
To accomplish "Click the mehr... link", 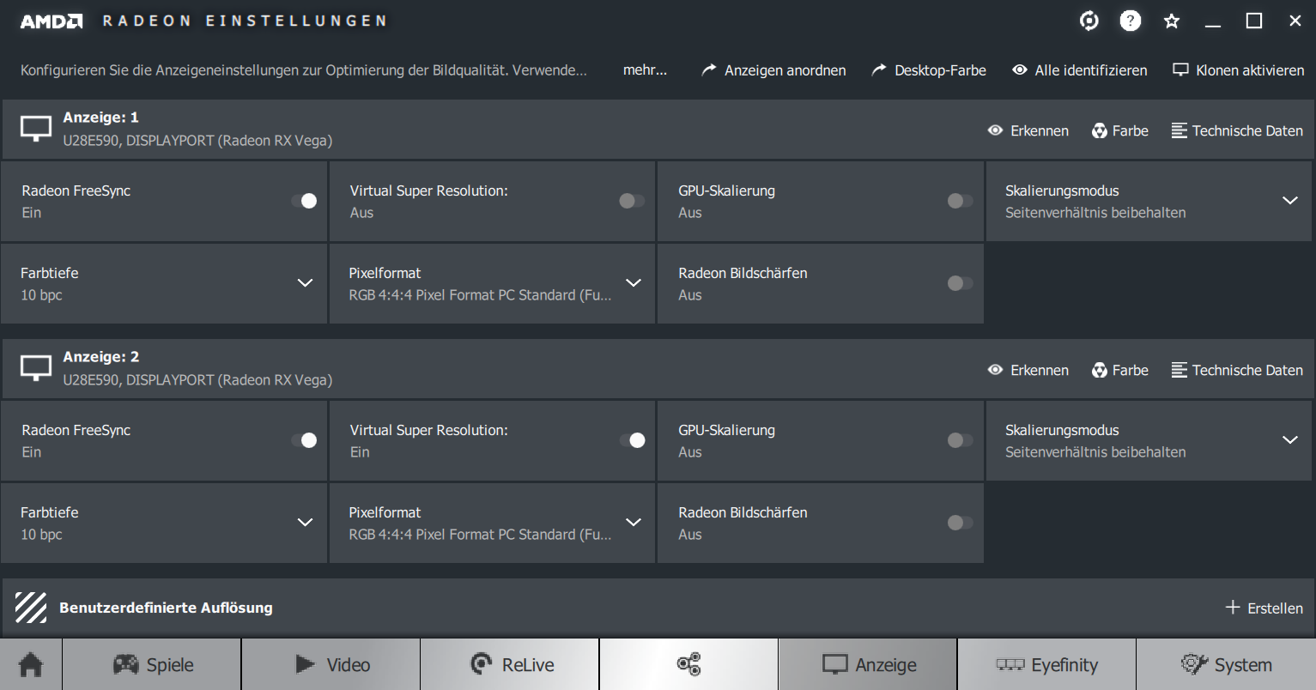I will click(645, 70).
